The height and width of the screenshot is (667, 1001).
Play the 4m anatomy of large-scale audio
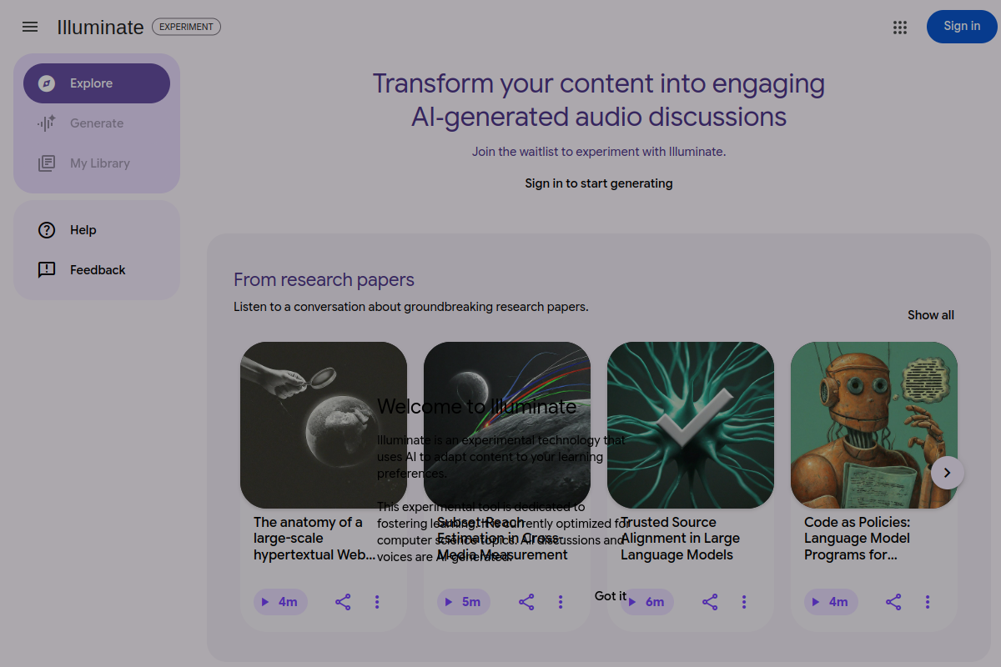click(280, 602)
